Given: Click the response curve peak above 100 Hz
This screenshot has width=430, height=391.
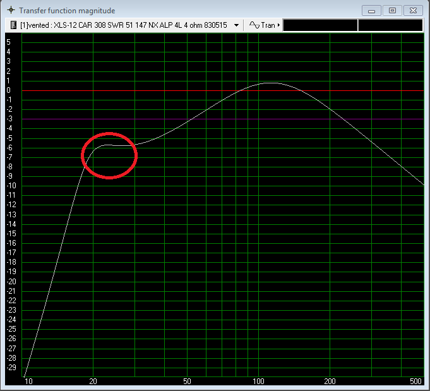Looking at the screenshot, I should pos(270,83).
